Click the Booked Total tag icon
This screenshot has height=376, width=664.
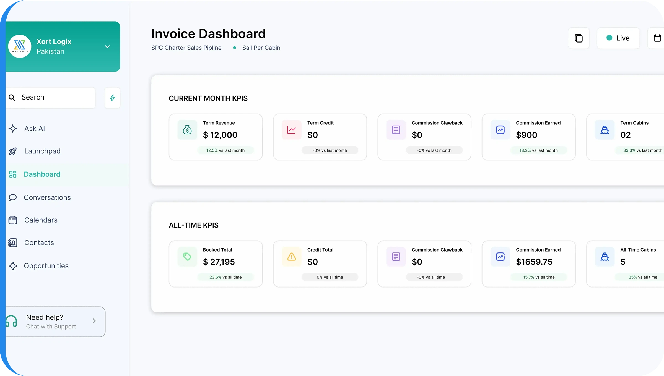point(187,257)
